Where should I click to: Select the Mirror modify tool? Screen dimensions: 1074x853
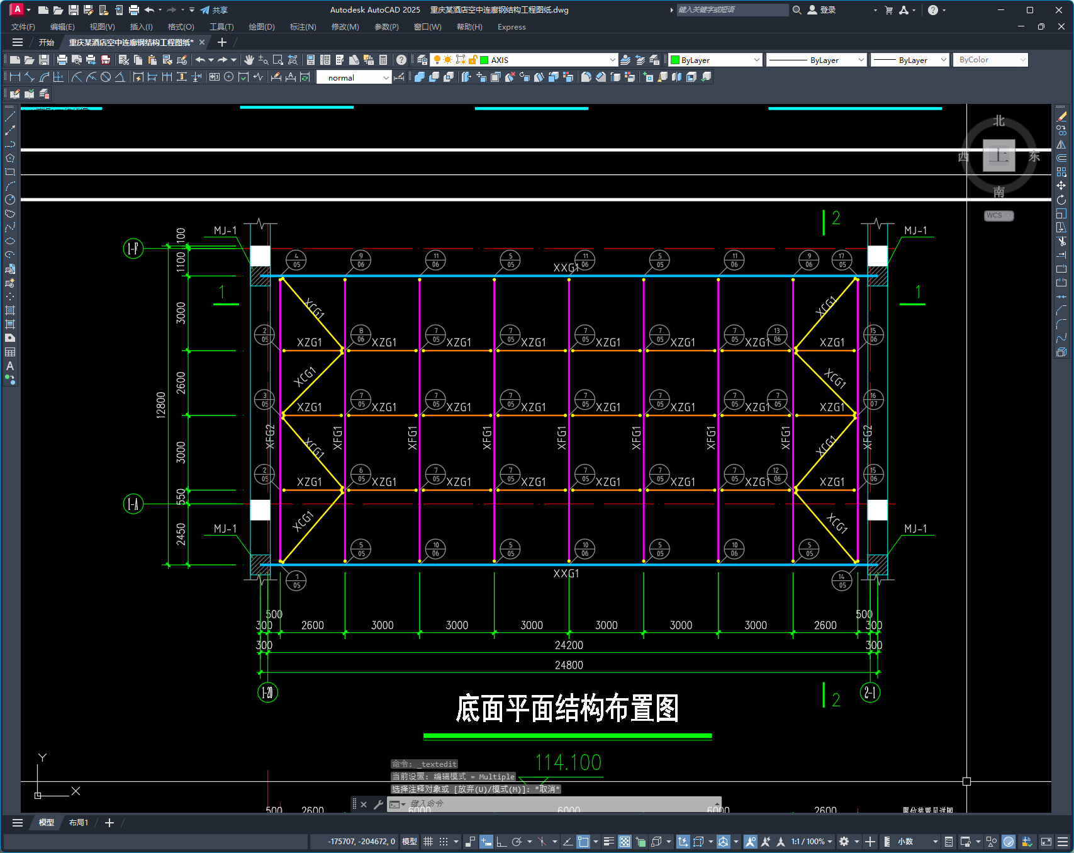pyautogui.click(x=1061, y=144)
